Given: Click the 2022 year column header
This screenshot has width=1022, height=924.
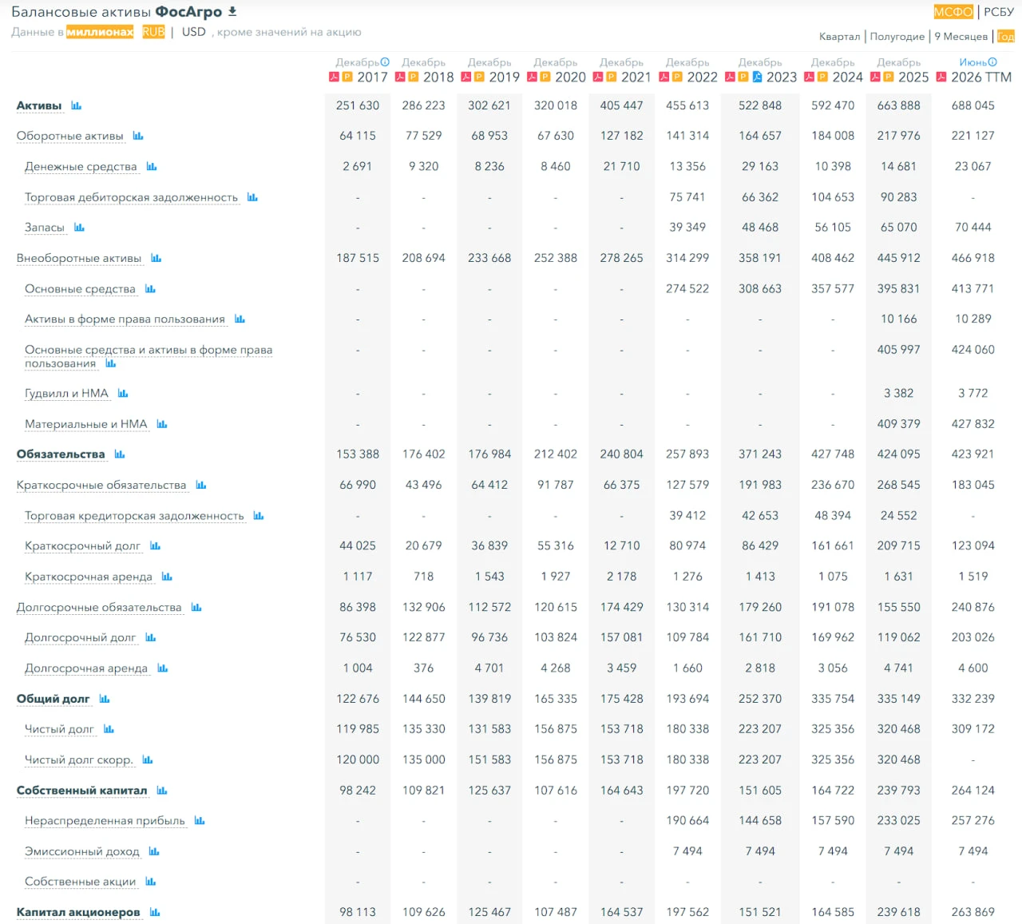Looking at the screenshot, I should pos(703,77).
